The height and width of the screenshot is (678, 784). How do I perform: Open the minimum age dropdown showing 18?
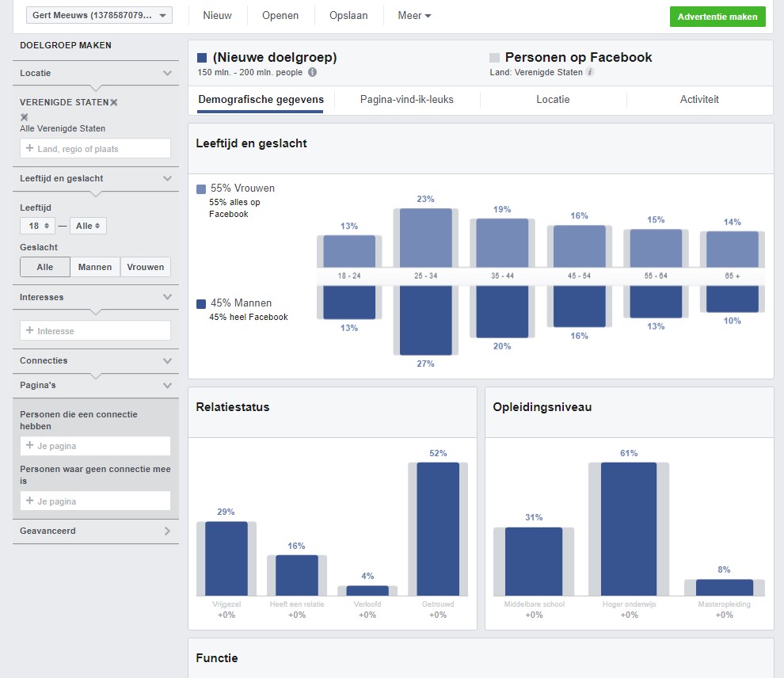click(38, 226)
